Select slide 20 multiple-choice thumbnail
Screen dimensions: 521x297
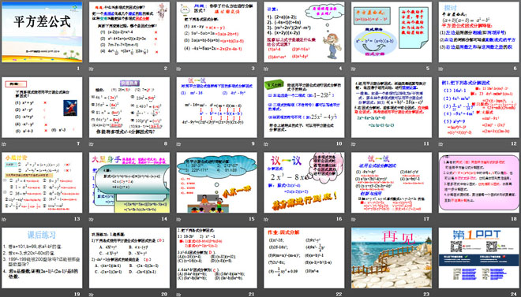[x=129, y=258]
